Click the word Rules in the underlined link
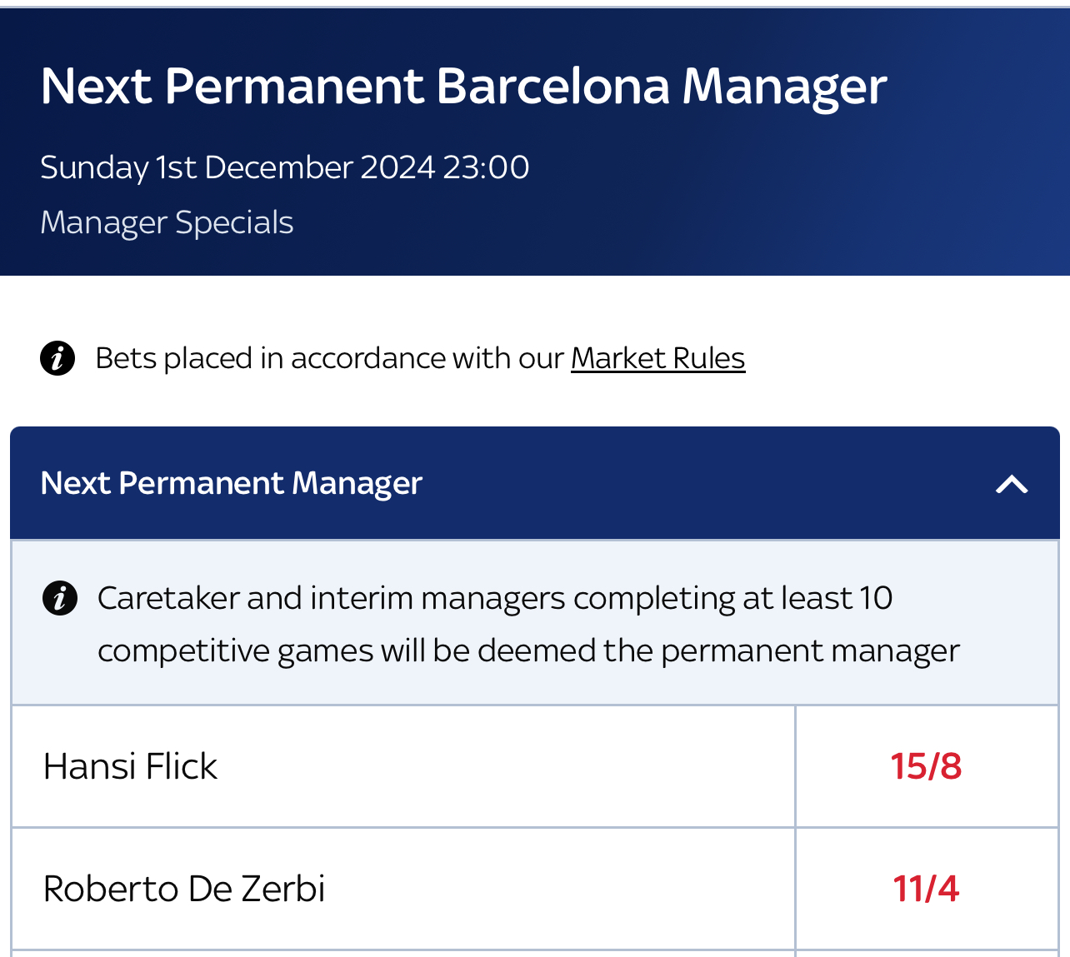The height and width of the screenshot is (957, 1070). click(x=709, y=358)
